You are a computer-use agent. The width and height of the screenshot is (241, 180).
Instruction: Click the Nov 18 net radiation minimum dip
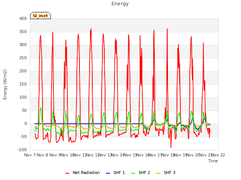tap(171, 147)
